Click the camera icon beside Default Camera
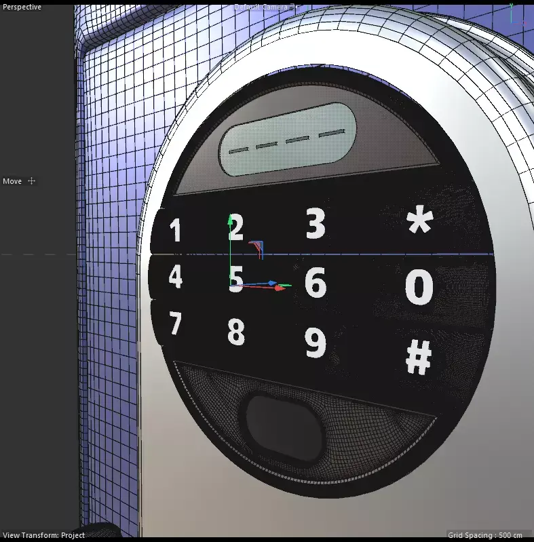This screenshot has height=542, width=534. click(x=293, y=7)
